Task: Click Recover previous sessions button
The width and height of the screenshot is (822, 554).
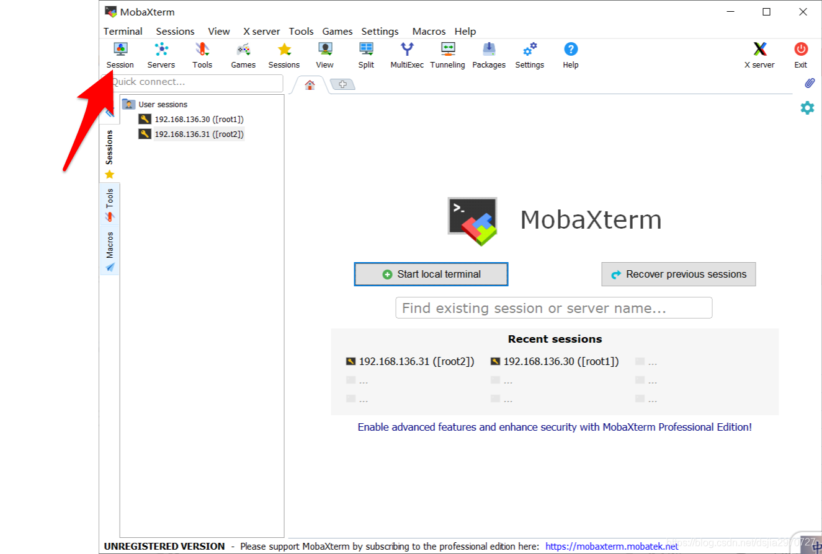Action: pos(679,274)
